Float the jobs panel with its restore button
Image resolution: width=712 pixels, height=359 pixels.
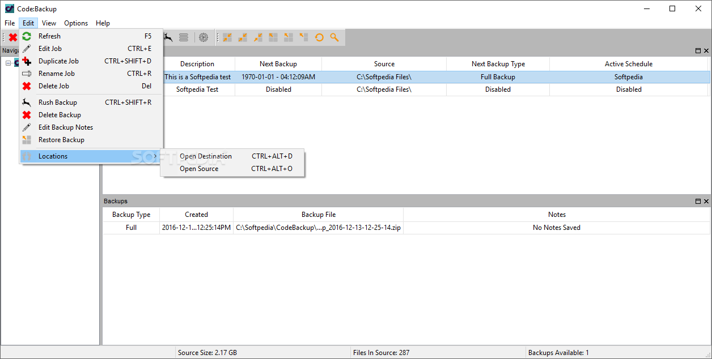pos(698,51)
